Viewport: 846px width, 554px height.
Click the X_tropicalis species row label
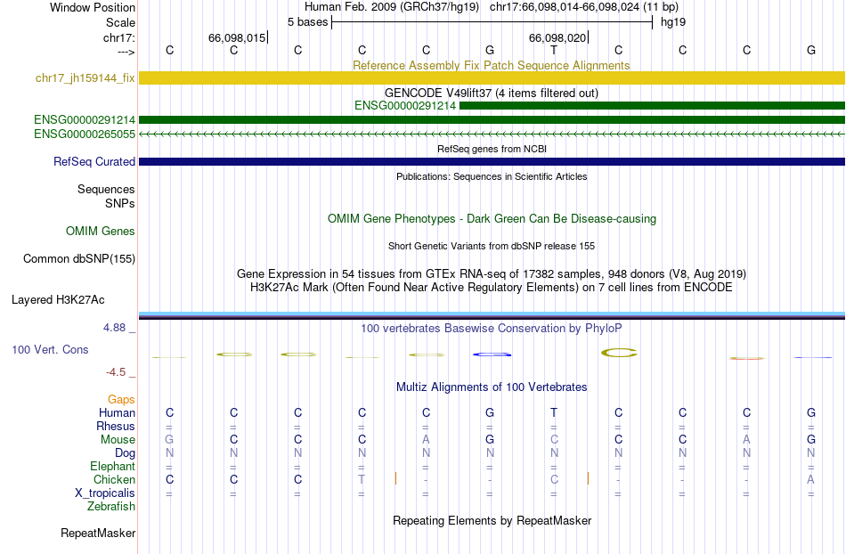(x=105, y=493)
